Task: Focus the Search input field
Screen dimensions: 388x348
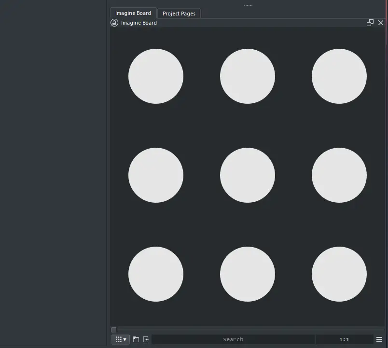Action: (x=233, y=339)
